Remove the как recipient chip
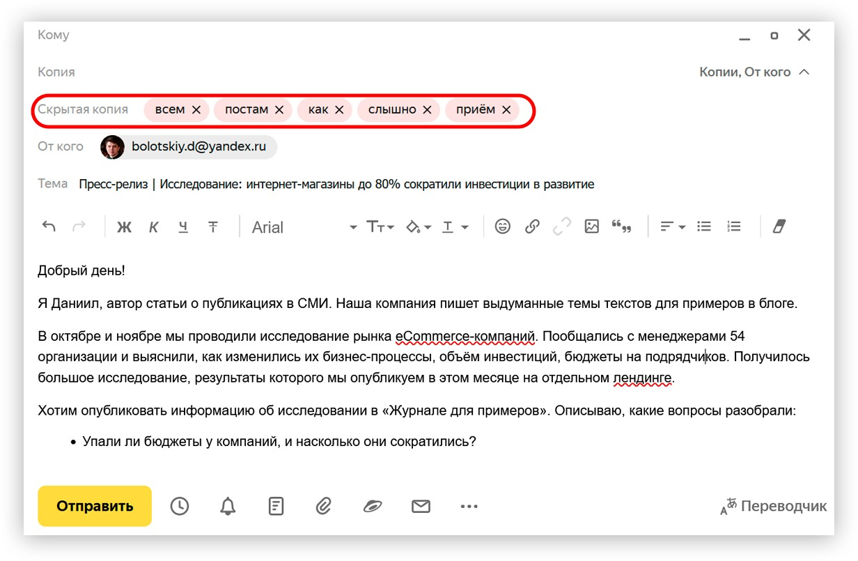Image resolution: width=858 pixels, height=561 pixels. point(339,109)
